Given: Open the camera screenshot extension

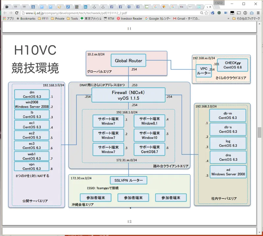Looking at the screenshot, I should pos(251,13).
